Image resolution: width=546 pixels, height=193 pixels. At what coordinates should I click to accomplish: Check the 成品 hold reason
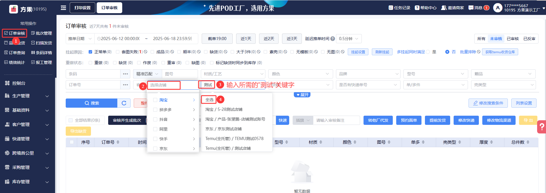click(x=152, y=52)
